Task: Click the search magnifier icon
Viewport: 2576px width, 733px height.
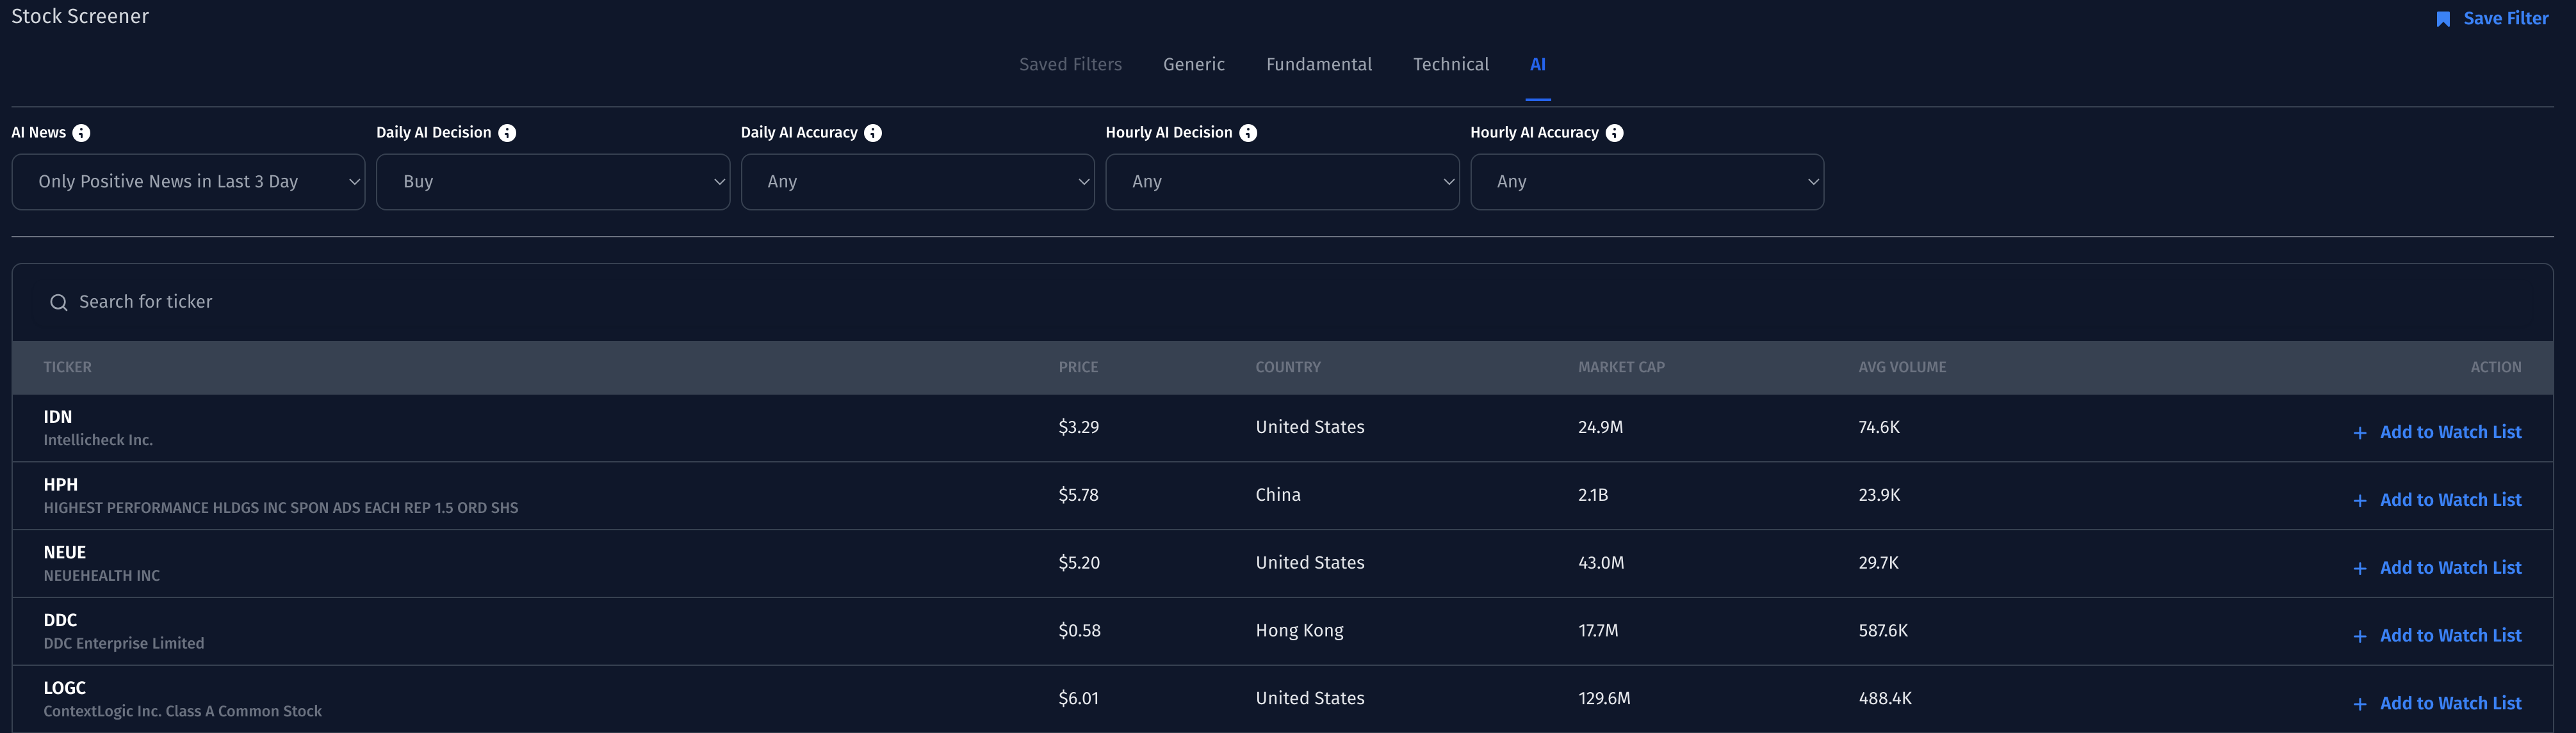Action: pos(59,303)
